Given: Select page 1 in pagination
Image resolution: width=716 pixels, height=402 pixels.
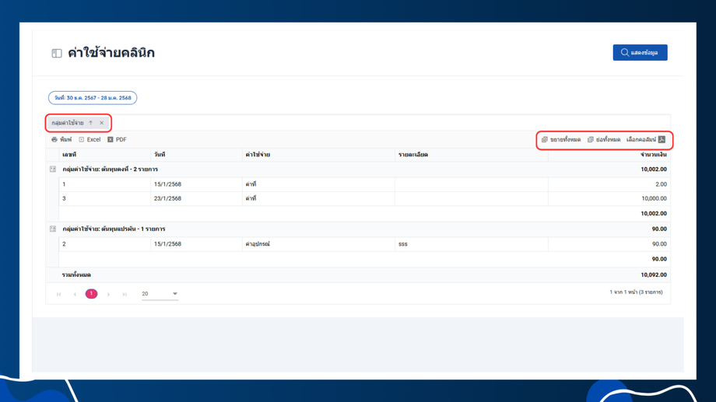Looking at the screenshot, I should [x=91, y=294].
